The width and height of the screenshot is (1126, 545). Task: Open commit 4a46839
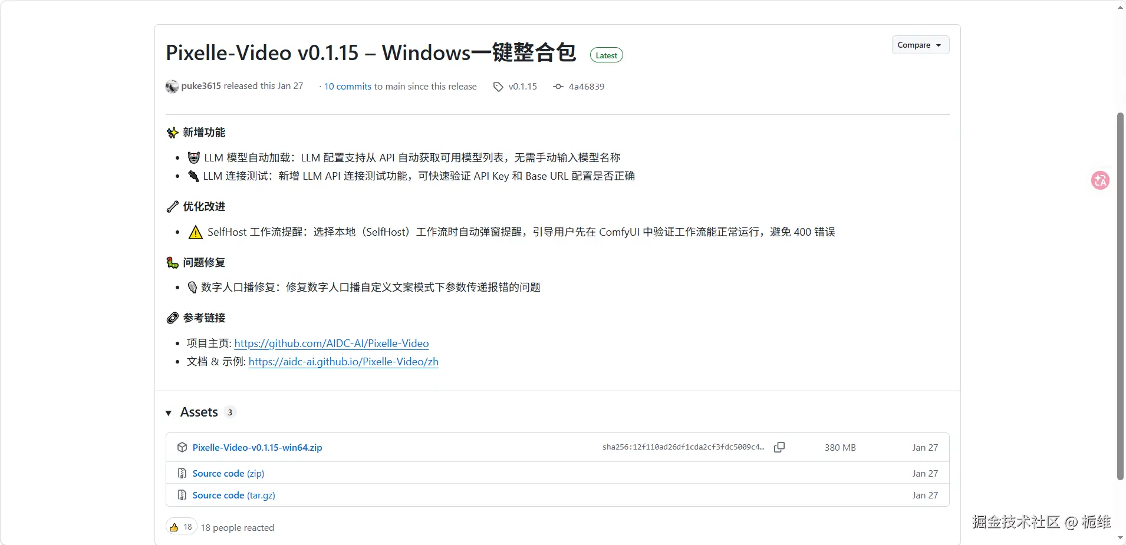(x=587, y=87)
